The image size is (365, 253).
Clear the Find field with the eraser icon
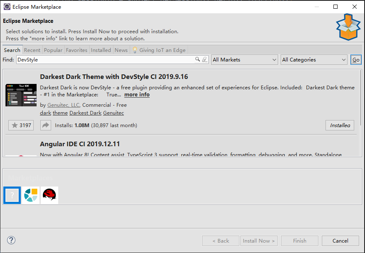[x=205, y=60]
